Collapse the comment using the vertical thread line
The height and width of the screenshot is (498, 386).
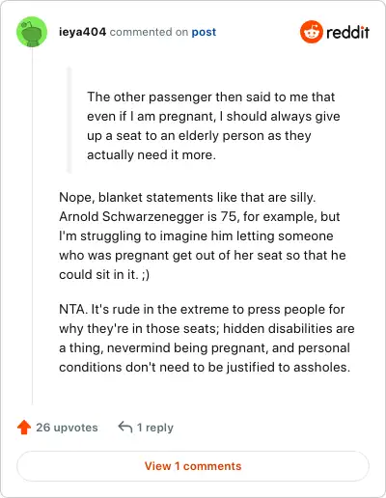(32, 227)
